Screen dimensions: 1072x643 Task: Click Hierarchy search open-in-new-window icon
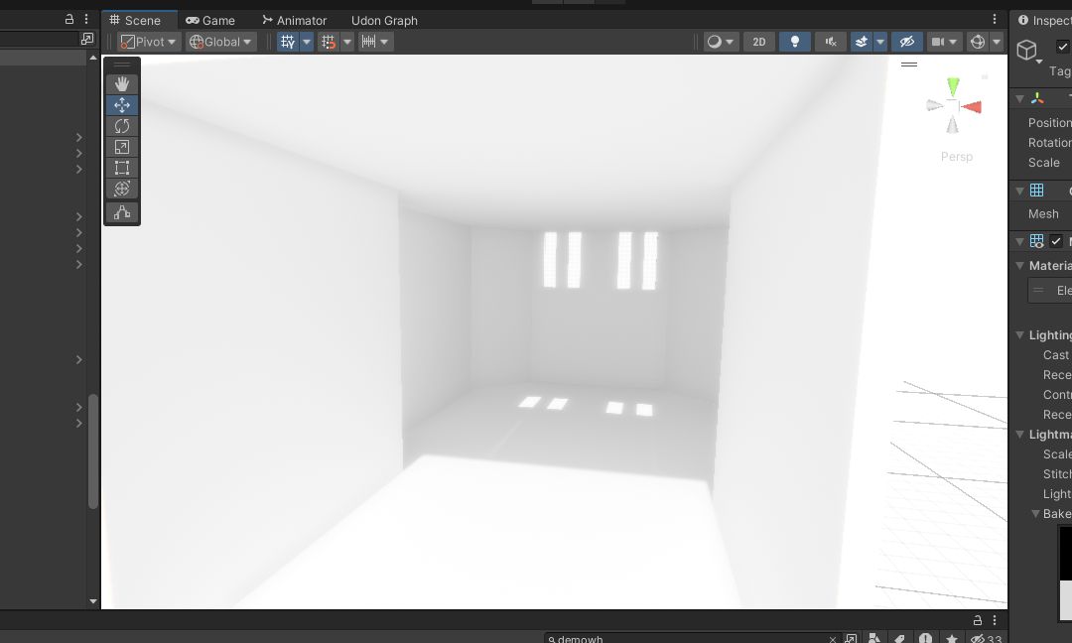click(86, 39)
